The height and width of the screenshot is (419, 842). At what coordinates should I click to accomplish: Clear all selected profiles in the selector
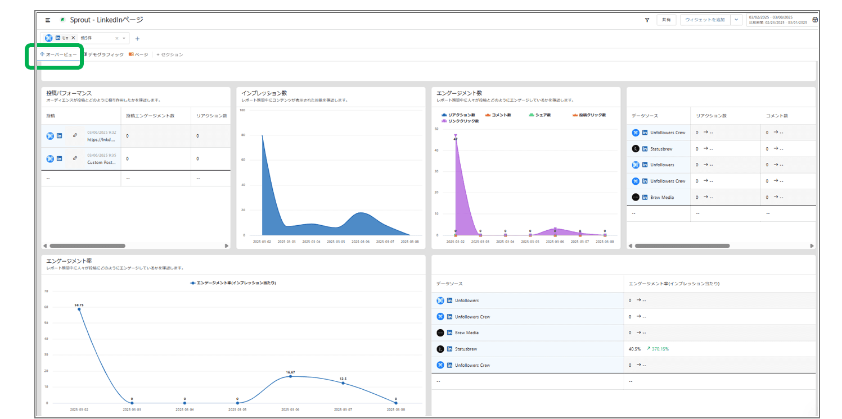[117, 38]
